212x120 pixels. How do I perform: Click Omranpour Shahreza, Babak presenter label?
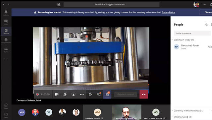click(29, 100)
